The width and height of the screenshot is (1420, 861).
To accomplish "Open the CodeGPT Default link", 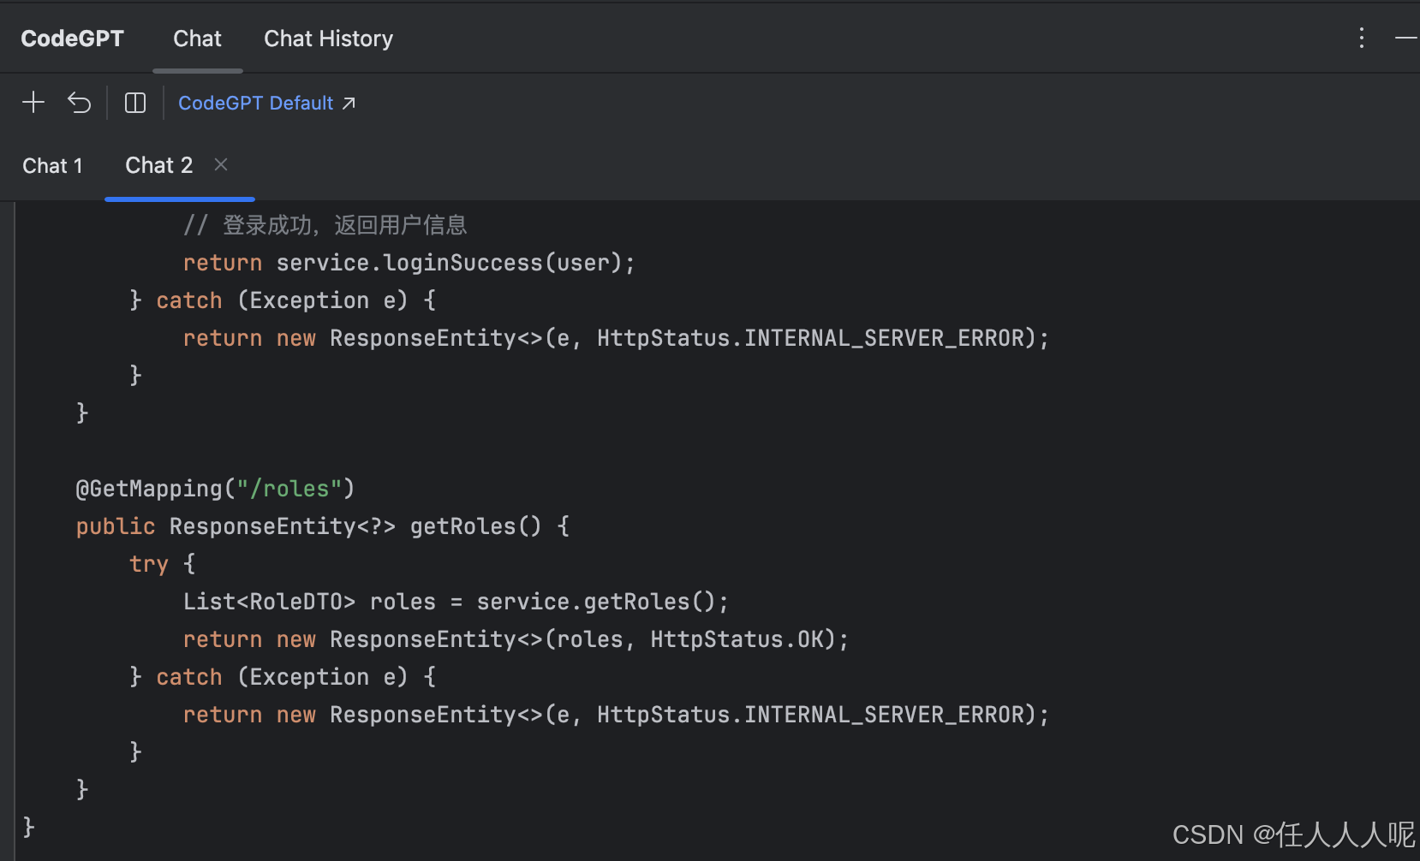I will (266, 103).
